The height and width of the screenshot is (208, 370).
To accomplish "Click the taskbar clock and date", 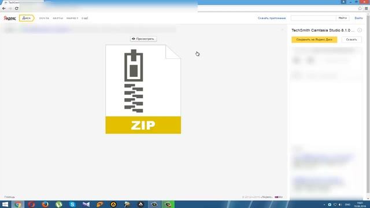I will coord(360,205).
